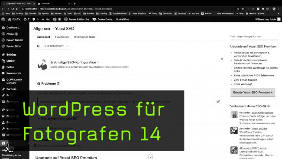This screenshot has height=159, width=282.
Task: Show more bookmarks with the overflow chevron
Action: tap(279, 13)
